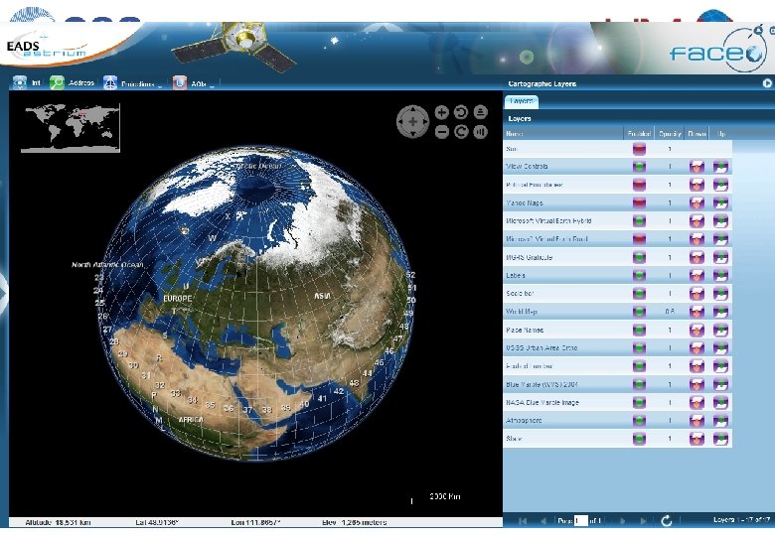Go to the previous page of layers

point(542,521)
